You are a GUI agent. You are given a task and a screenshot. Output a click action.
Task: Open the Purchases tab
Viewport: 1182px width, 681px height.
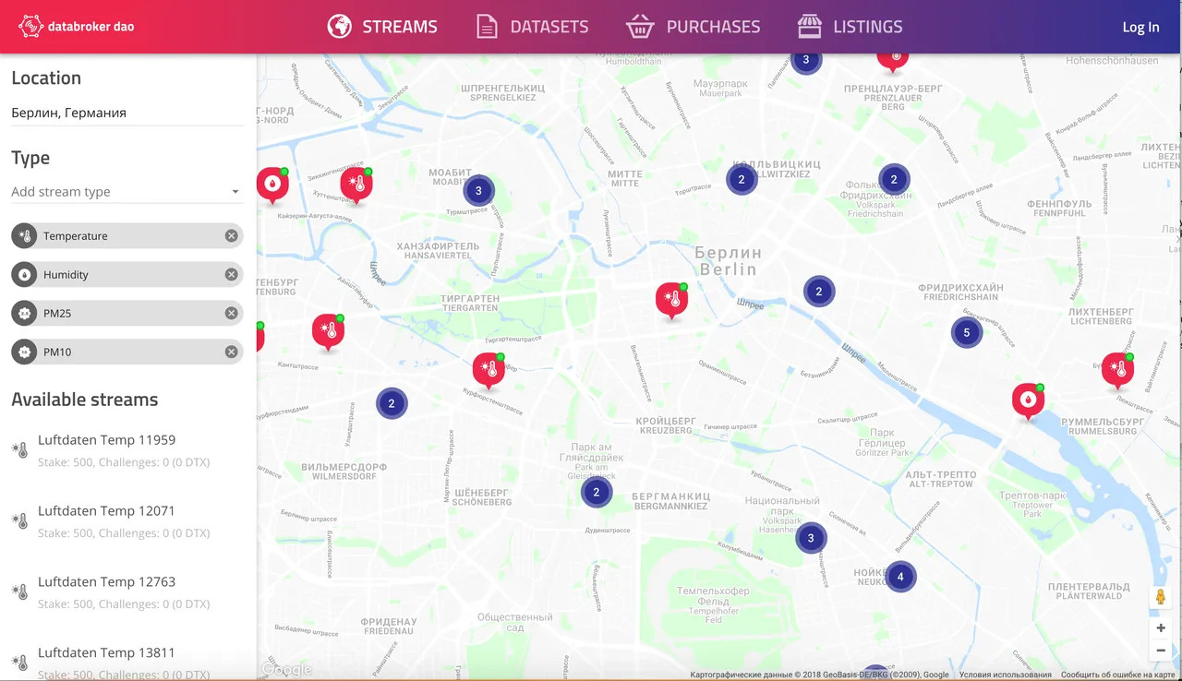[x=693, y=27]
